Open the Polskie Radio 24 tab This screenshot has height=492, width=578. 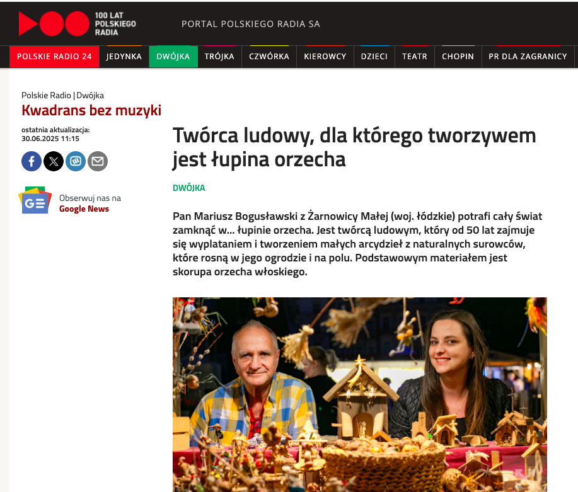coord(54,57)
